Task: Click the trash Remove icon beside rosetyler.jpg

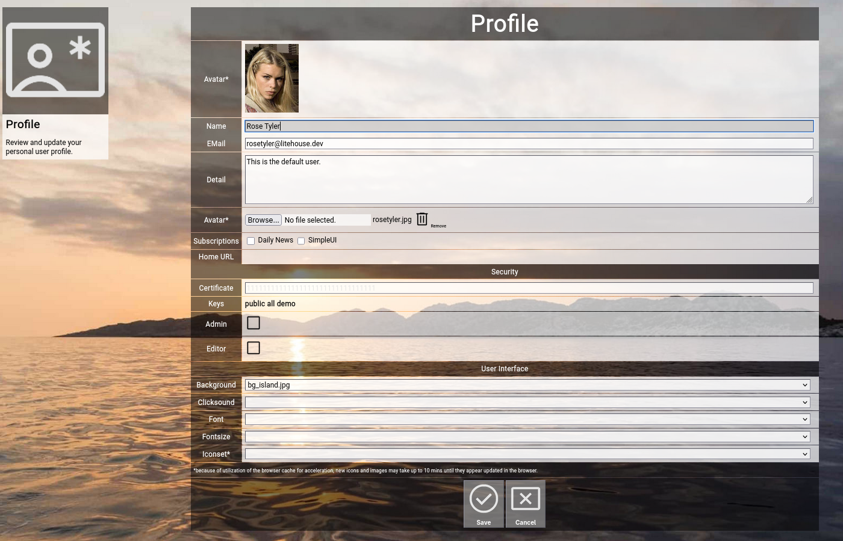Action: (422, 219)
